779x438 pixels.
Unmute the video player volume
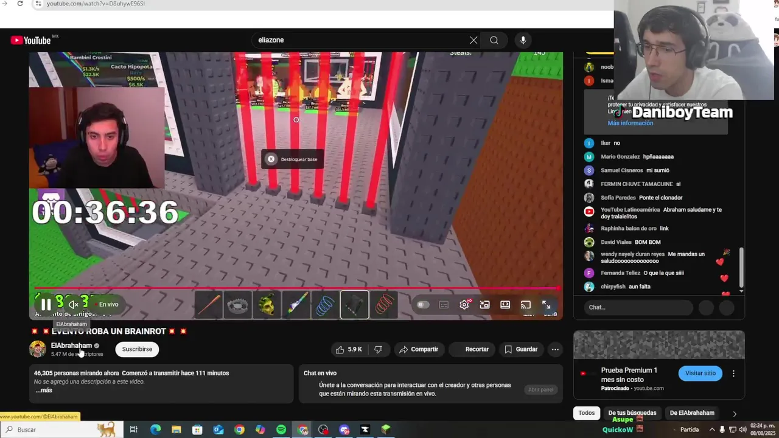(x=73, y=305)
